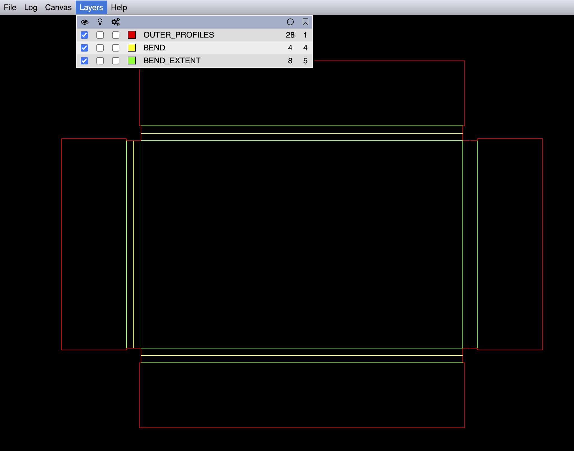This screenshot has height=451, width=574.
Task: Check gears column box for BEND_EXTENT
Action: pos(115,61)
